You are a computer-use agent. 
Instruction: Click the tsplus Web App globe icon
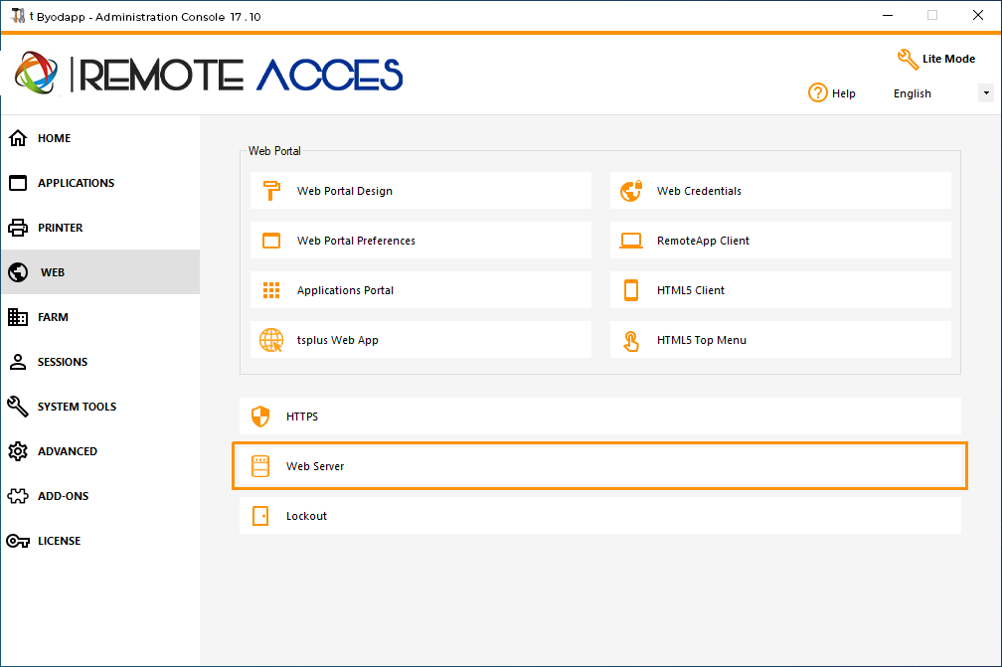[271, 340]
